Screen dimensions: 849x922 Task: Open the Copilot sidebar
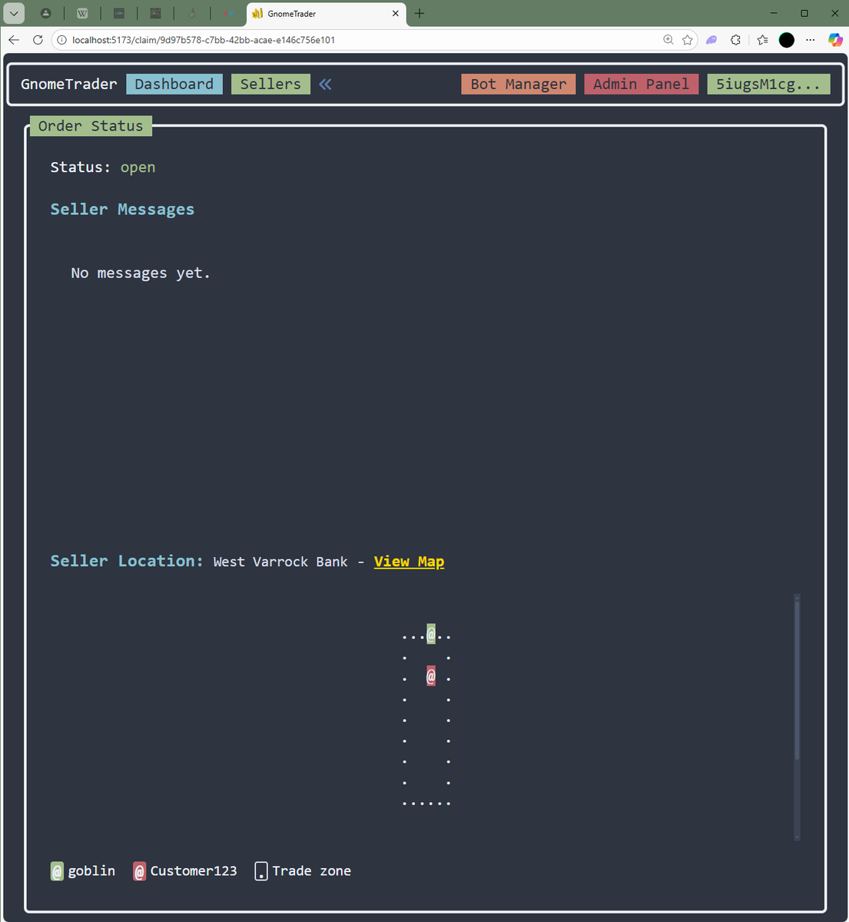pos(835,40)
